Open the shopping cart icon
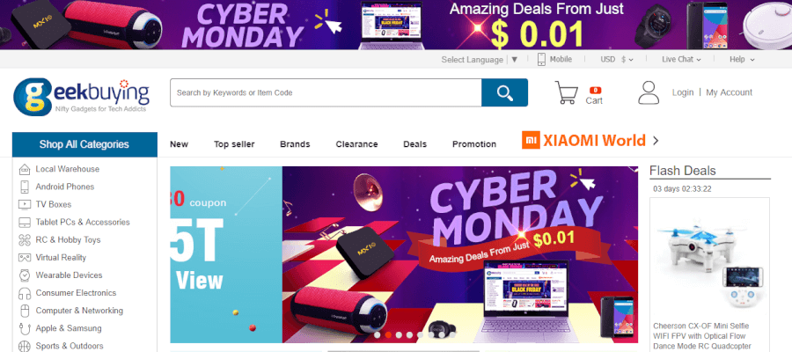 click(x=566, y=93)
